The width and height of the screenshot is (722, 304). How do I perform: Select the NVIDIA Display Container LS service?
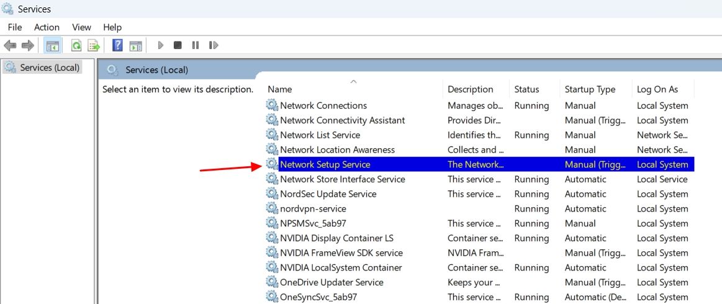point(479,238)
